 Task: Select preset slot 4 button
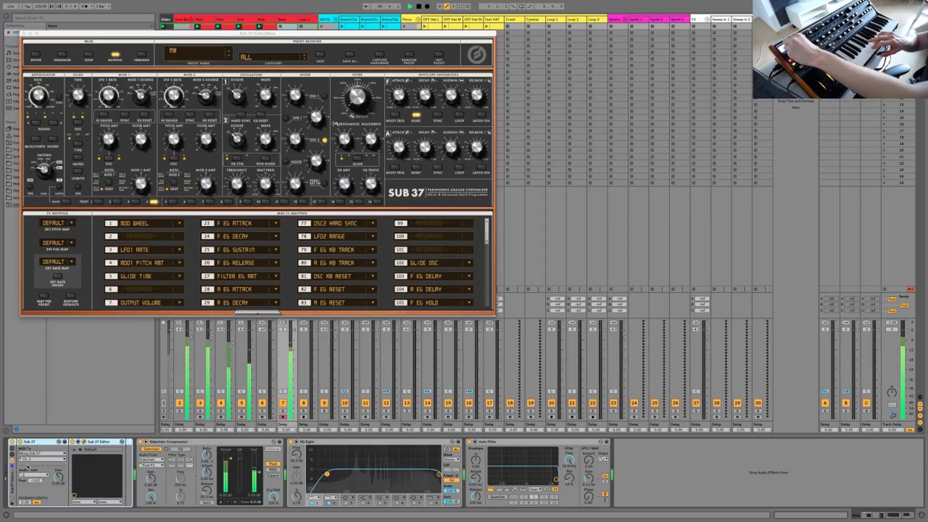pyautogui.click(x=154, y=202)
